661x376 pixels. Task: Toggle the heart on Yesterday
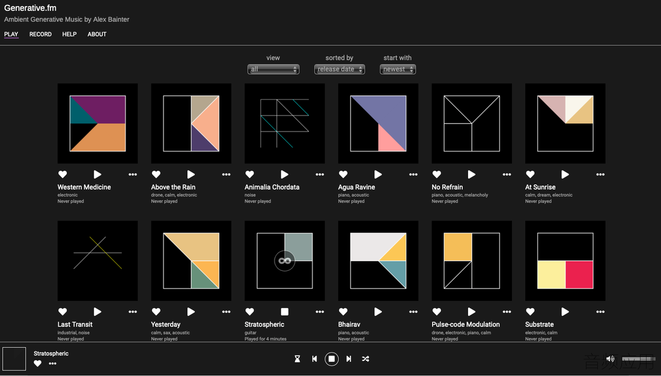click(x=156, y=312)
